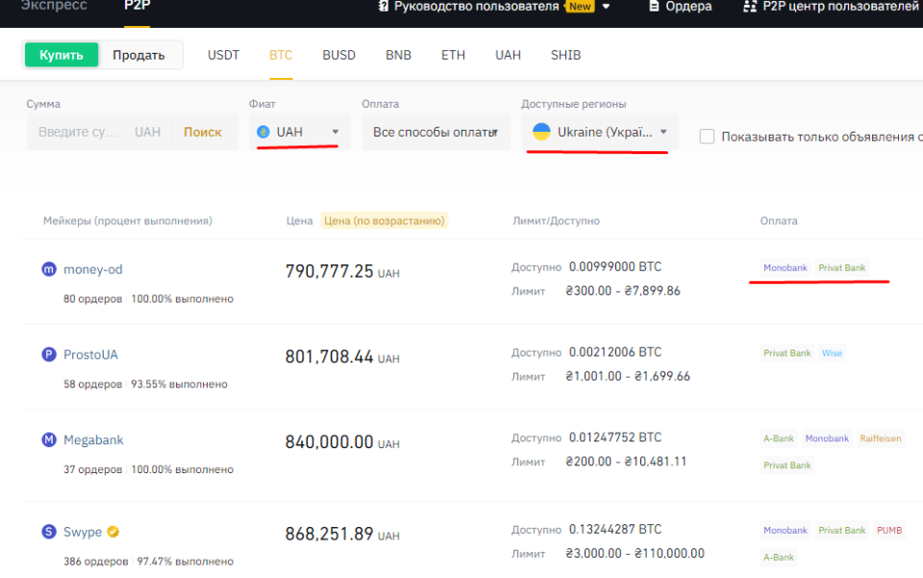Screen dimensions: 923x578
Task: Click the P2P user center icon
Action: click(x=750, y=7)
